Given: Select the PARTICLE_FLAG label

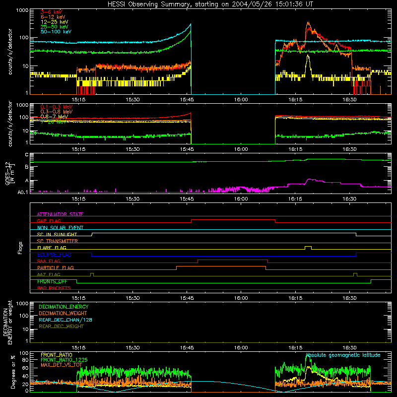Looking at the screenshot, I should [x=56, y=267].
